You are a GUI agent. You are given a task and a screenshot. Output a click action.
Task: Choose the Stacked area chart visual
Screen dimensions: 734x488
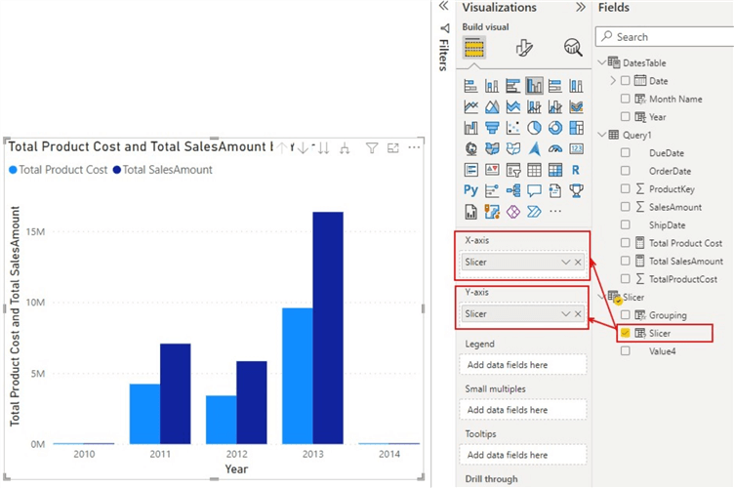pos(512,106)
